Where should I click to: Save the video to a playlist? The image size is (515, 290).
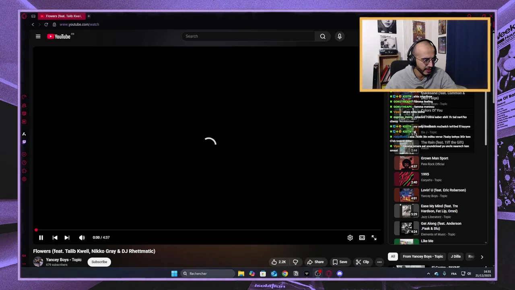coord(340,262)
